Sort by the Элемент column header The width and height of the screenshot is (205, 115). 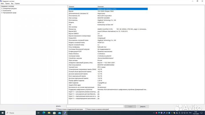pos(83,7)
